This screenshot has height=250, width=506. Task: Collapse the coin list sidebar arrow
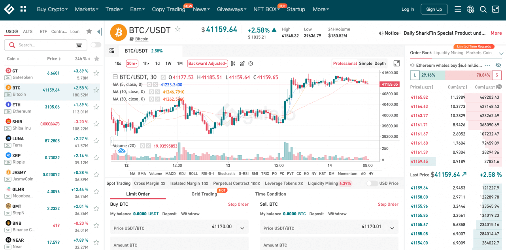99,32
